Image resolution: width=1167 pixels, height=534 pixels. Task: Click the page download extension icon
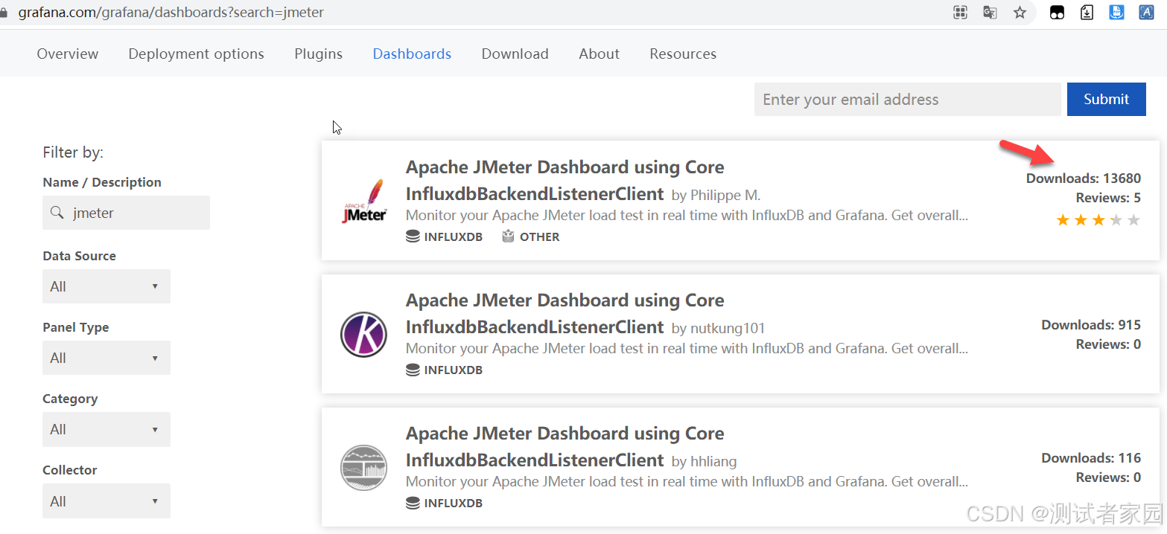pyautogui.click(x=1087, y=13)
